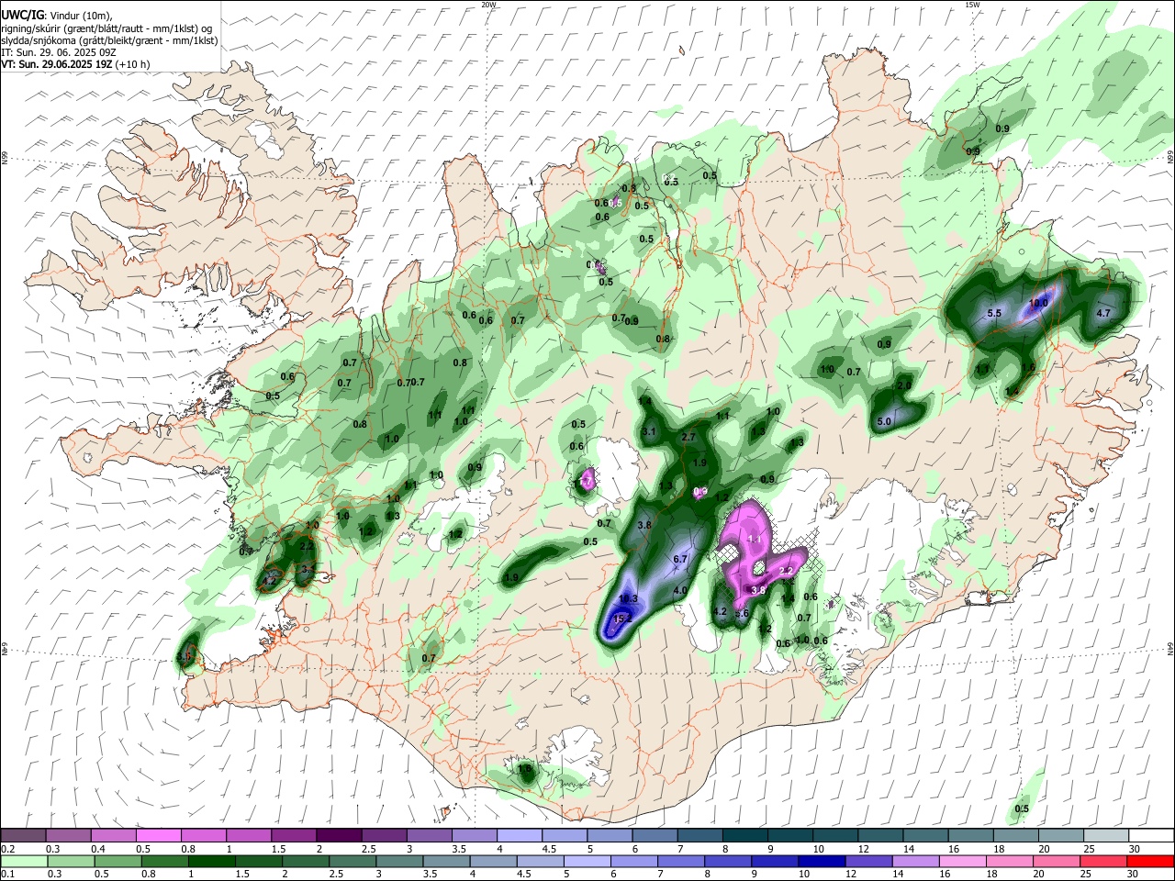Click the 3.1 precipitation value
Viewport: 1175px width, 881px height.
[x=649, y=431]
